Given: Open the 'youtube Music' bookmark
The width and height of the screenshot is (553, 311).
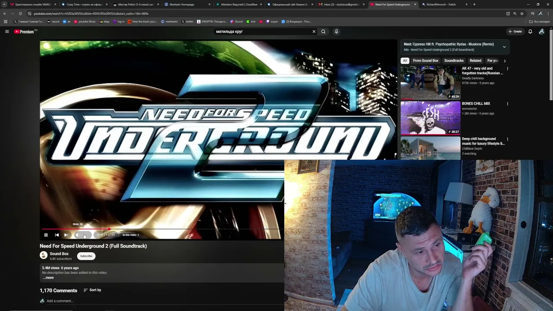Looking at the screenshot, I should (85, 22).
